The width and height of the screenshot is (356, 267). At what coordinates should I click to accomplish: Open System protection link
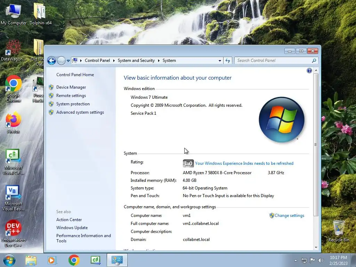[73, 104]
